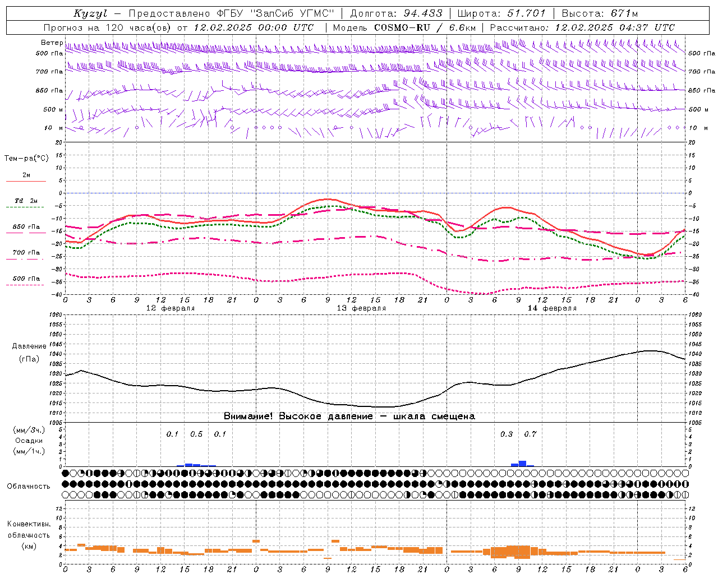The image size is (718, 574).
Task: Click the 'Модель COSMO-RU / 6.6км' label
Action: 404,27
